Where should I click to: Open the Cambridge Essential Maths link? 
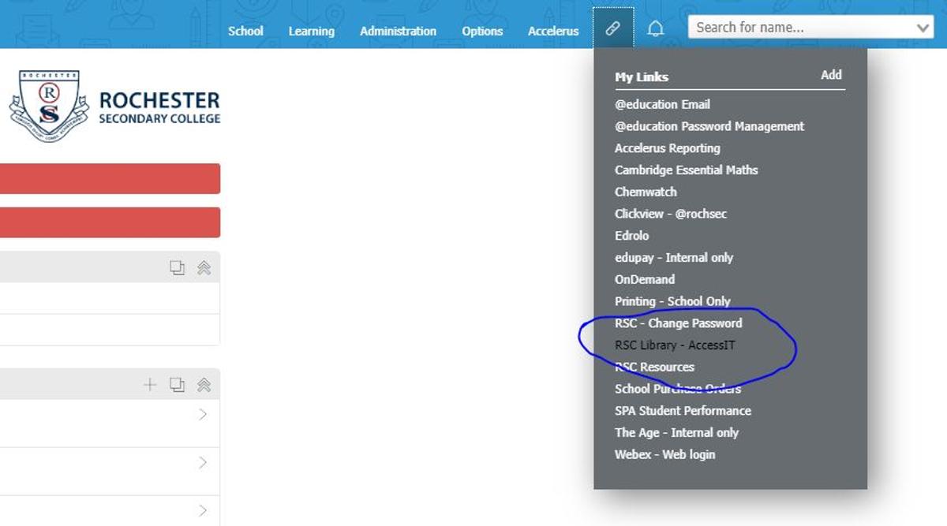686,170
